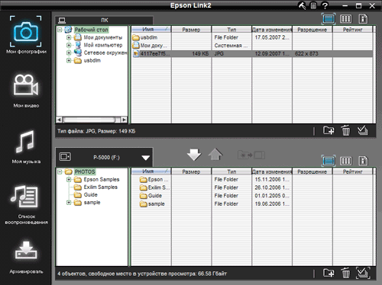This screenshot has width=382, height=285.
Task: Expand Мои документы tree node
Action: tap(69, 37)
